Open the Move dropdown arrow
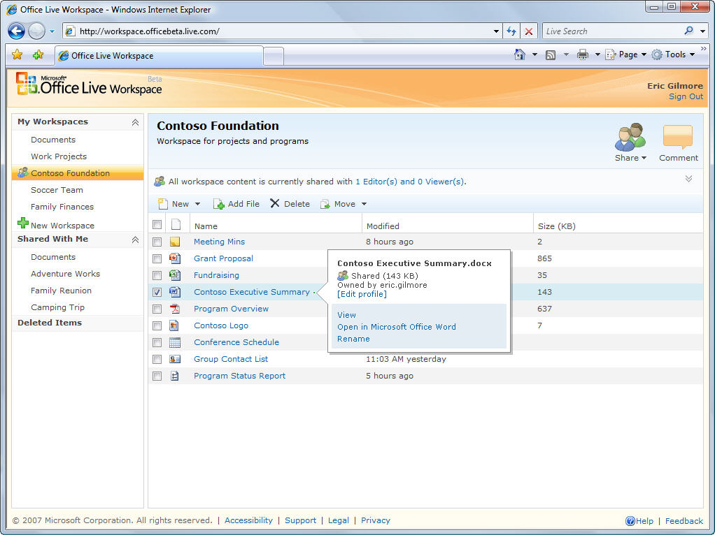 click(364, 204)
